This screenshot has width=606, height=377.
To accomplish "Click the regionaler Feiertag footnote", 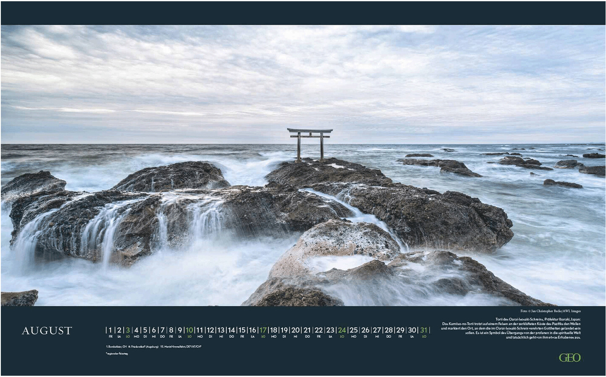I will (117, 354).
